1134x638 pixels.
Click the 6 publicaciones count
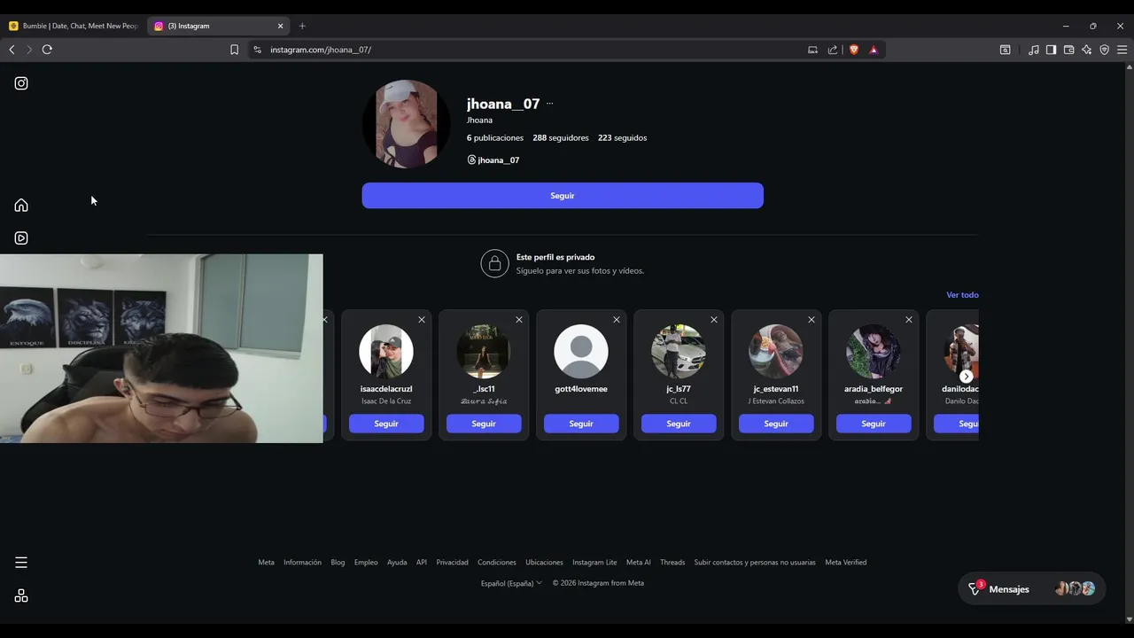pyautogui.click(x=495, y=138)
